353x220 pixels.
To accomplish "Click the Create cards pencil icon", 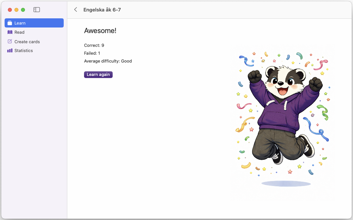I will tap(10, 42).
